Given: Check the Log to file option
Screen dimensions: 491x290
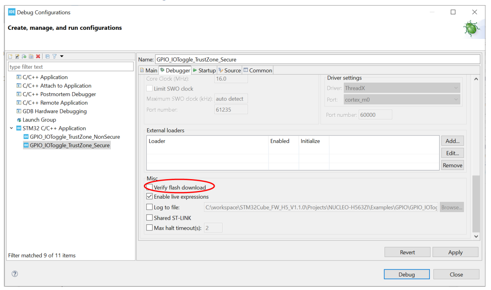Looking at the screenshot, I should click(150, 207).
